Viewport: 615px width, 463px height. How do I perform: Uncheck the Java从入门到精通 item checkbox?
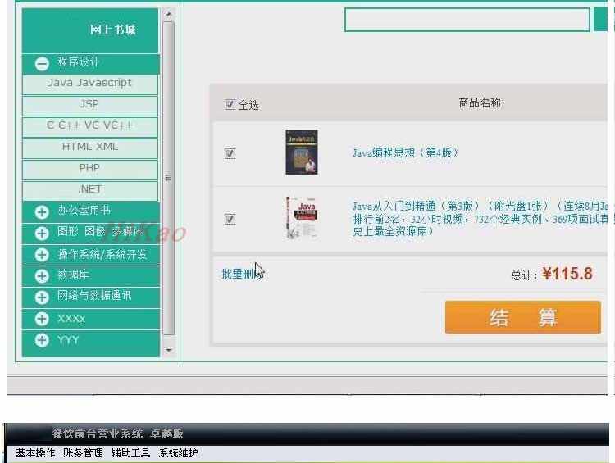tap(230, 219)
